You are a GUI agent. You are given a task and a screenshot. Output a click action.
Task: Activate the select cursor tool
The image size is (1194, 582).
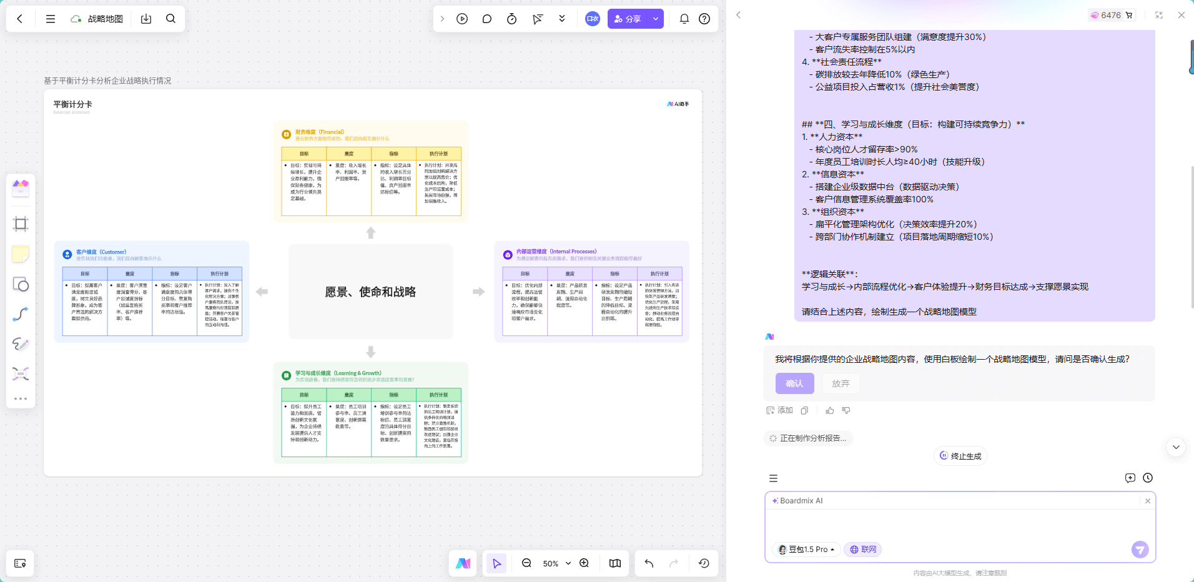[496, 563]
